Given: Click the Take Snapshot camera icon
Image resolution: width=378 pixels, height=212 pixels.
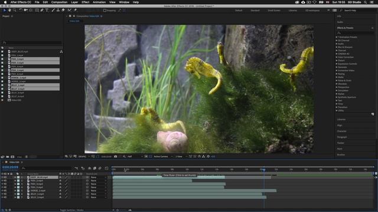Looking at the screenshot, I should point(116,157).
